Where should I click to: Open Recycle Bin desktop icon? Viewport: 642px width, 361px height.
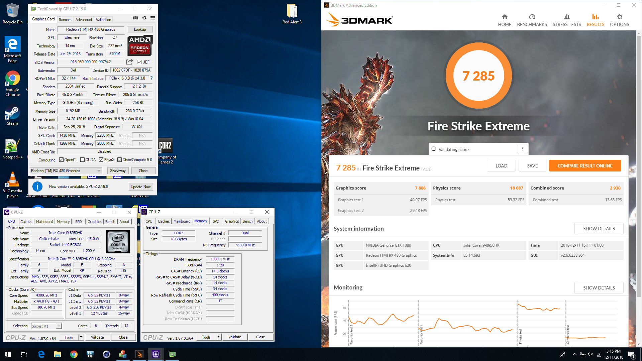pos(13,14)
